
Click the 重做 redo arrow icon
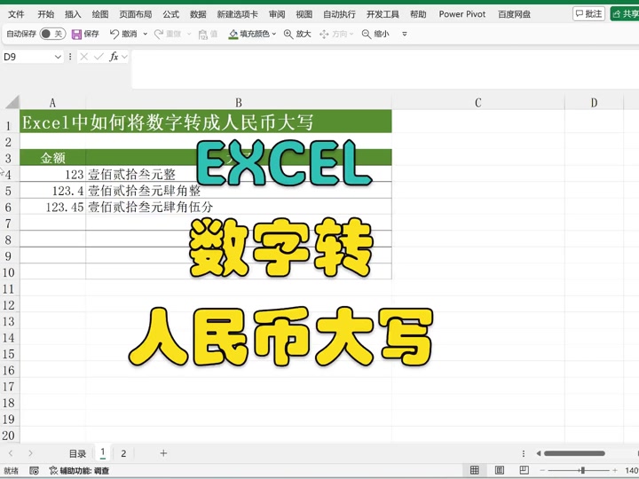click(x=159, y=34)
